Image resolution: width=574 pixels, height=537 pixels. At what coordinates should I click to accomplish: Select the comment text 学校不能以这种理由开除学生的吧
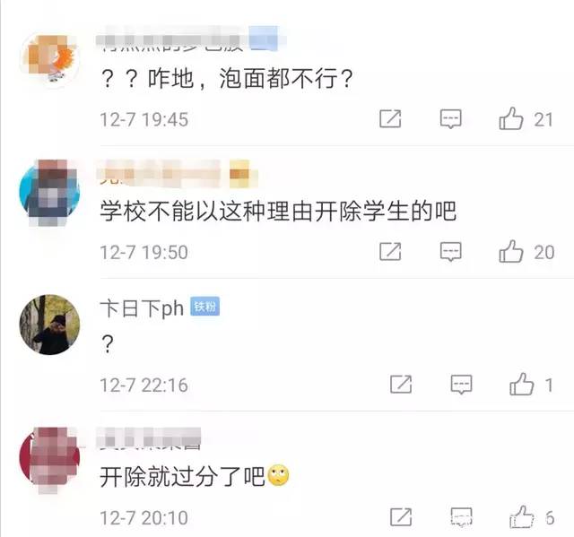point(278,212)
